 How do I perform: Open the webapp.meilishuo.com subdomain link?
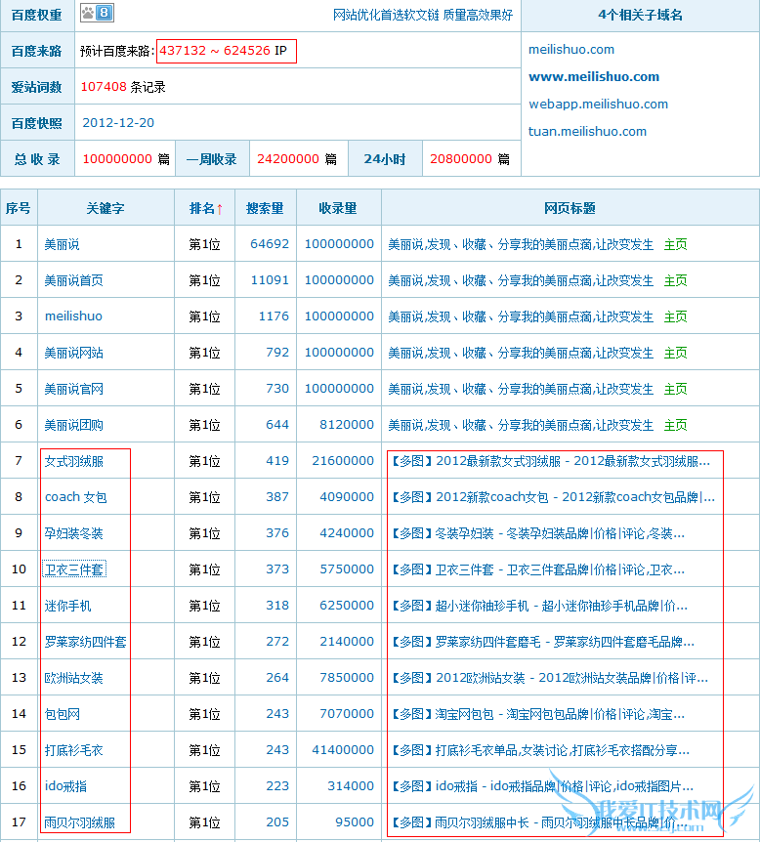tap(598, 105)
